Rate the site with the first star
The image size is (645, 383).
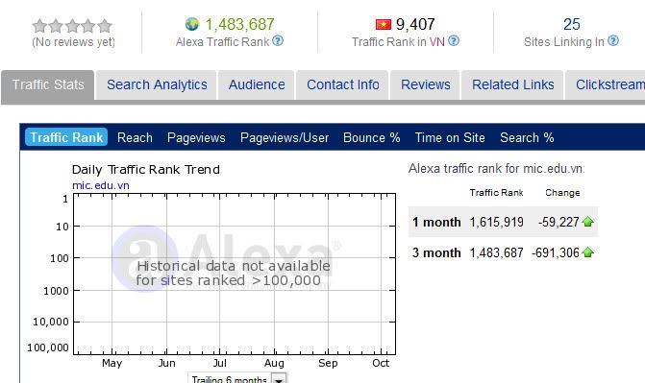(39, 26)
